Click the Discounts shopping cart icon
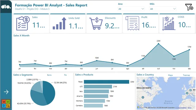This screenshot has width=196, height=110. tap(96, 24)
